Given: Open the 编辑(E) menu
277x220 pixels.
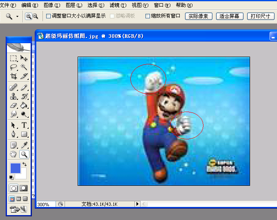Looking at the screenshot, I should pyautogui.click(x=30, y=5).
